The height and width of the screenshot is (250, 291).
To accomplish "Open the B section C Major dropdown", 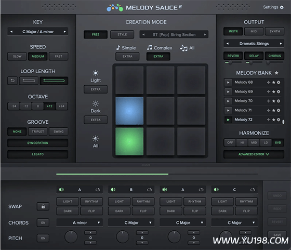I will [x=131, y=223].
